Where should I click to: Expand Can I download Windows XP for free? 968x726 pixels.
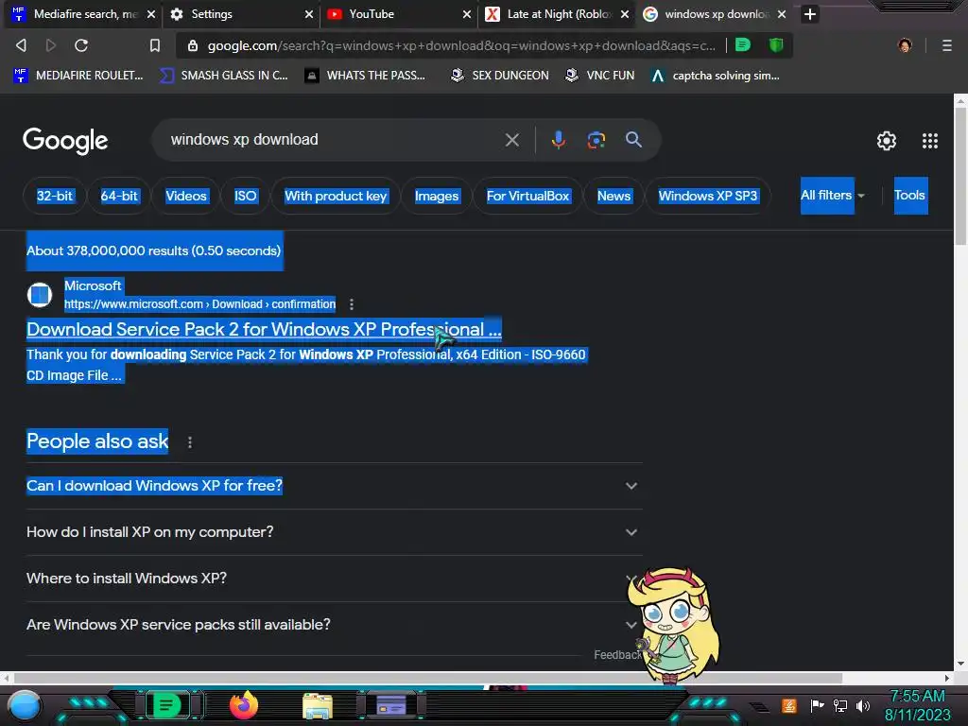334,486
